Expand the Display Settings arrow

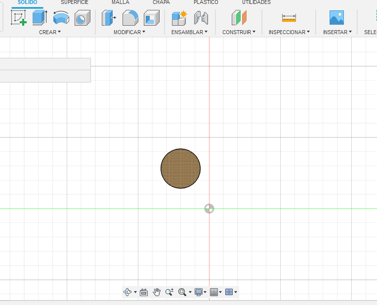[x=205, y=292]
